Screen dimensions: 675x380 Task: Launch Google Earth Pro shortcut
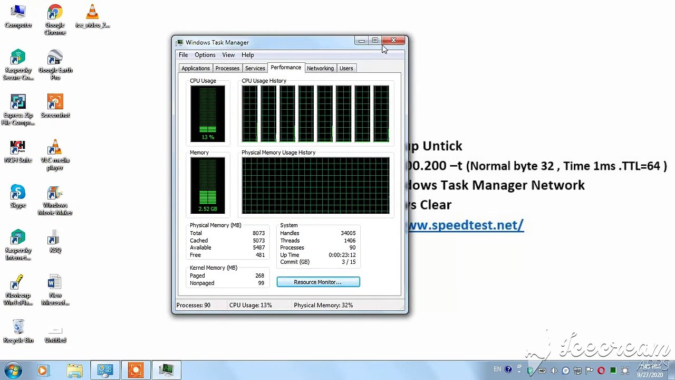pos(55,64)
